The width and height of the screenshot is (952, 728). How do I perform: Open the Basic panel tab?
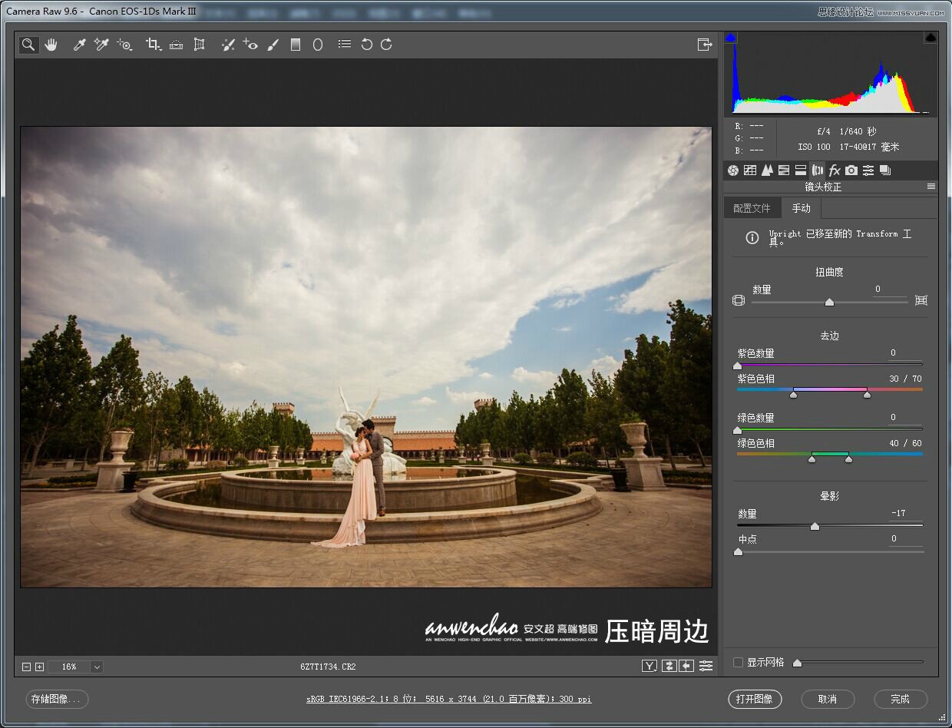point(733,170)
